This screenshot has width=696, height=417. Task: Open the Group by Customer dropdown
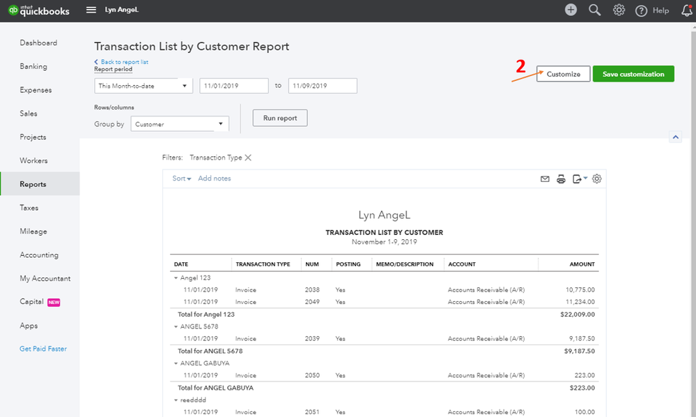coord(180,124)
